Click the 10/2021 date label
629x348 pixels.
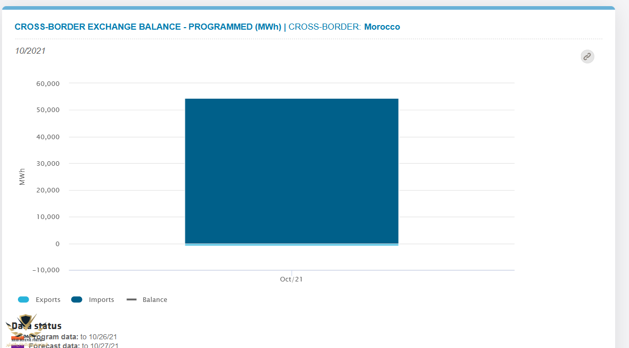click(30, 51)
